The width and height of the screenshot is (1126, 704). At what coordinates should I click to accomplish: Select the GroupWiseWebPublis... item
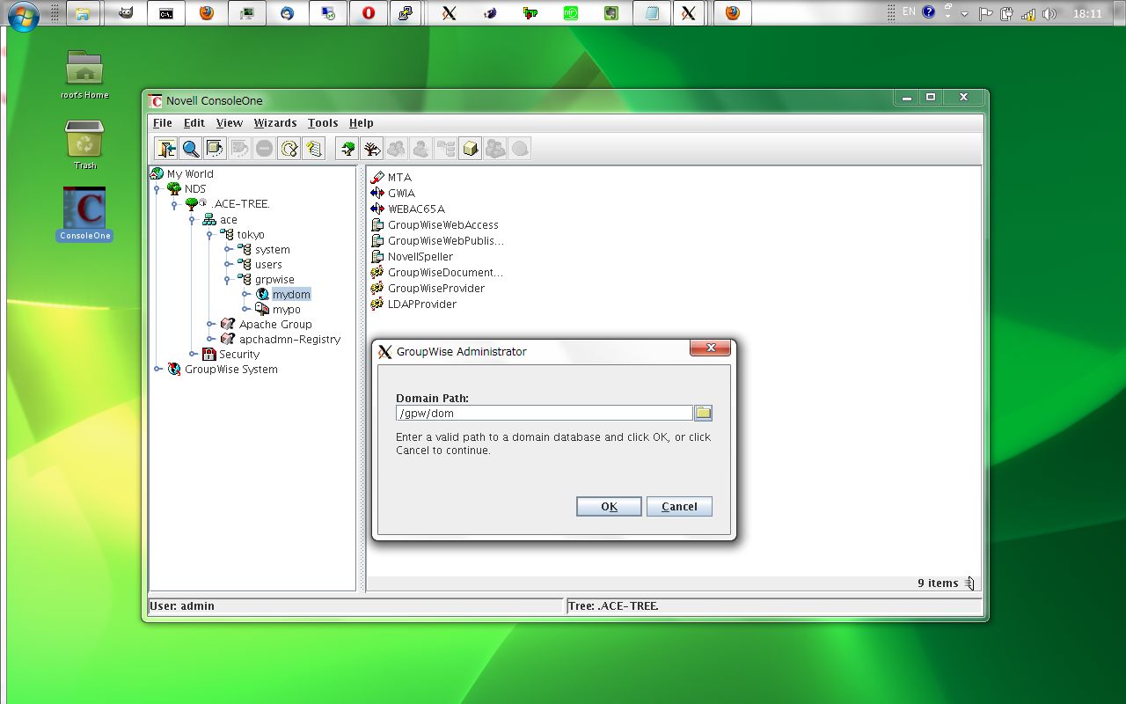(x=437, y=240)
